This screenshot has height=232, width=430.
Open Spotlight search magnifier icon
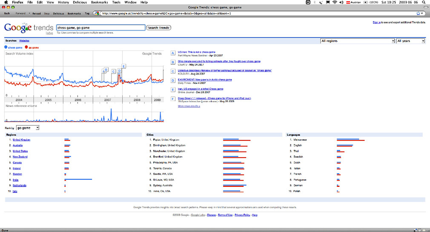click(423, 2)
